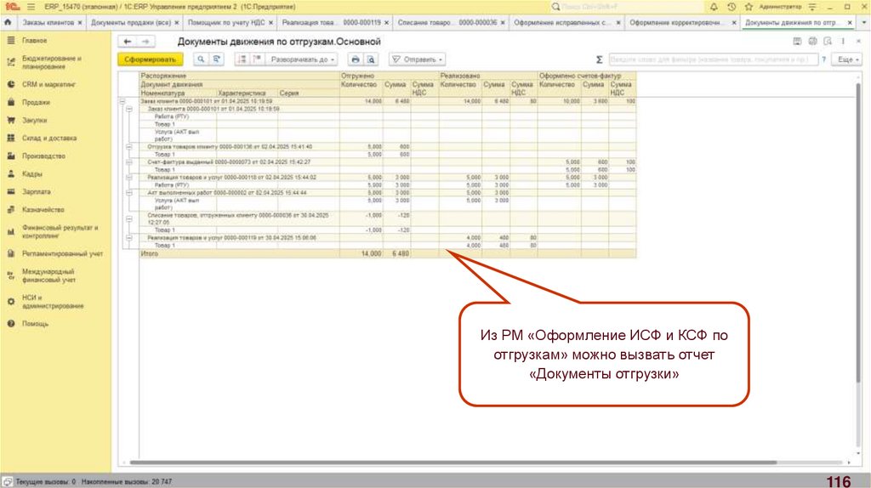Open CRM и маркетинг section
Screen dimensions: 871x488
48,84
